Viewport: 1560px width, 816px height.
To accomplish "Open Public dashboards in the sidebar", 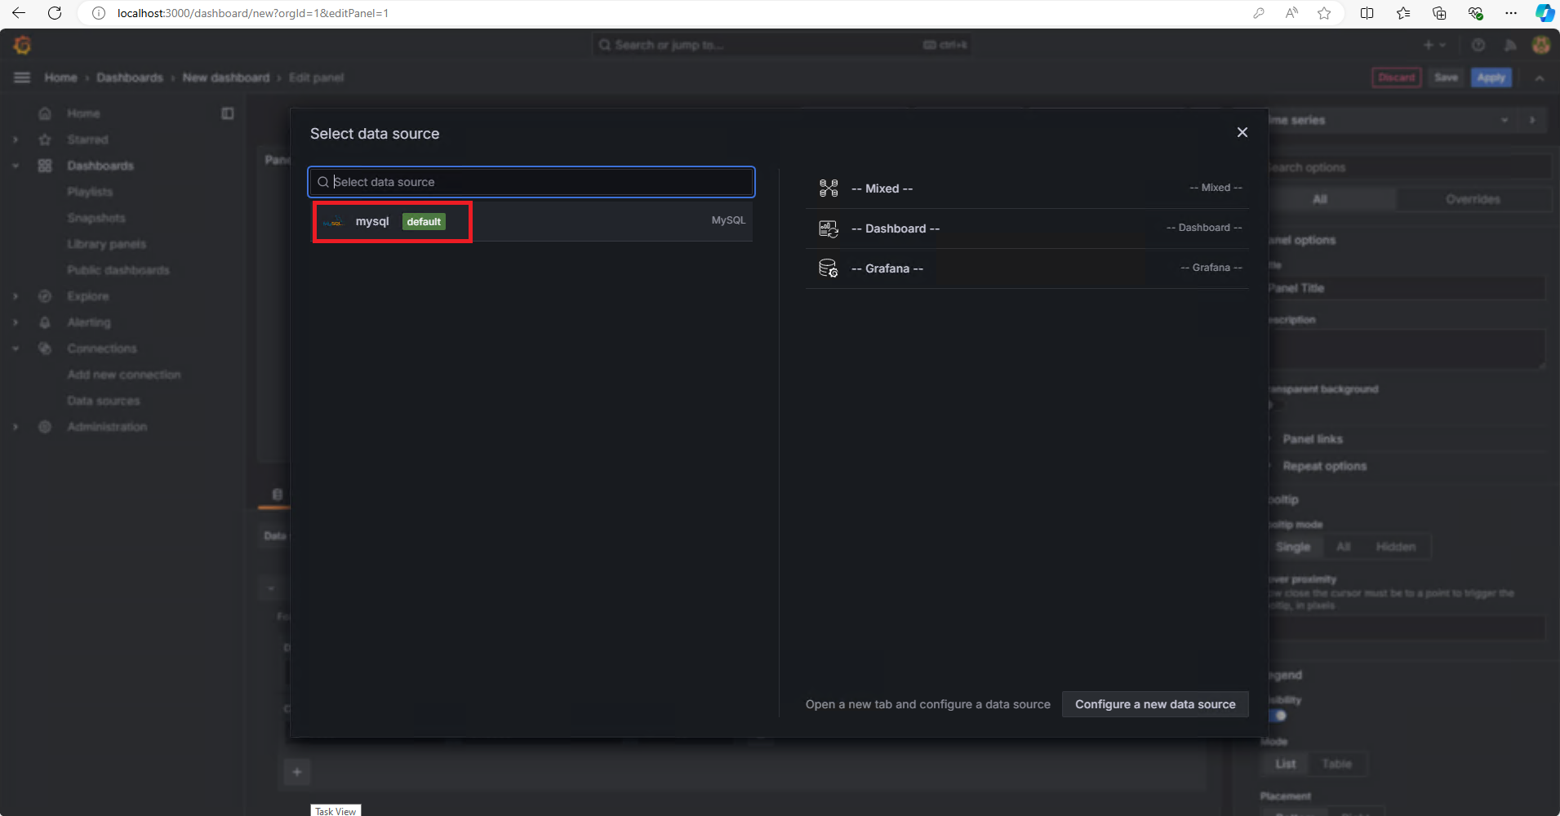I will [x=118, y=270].
